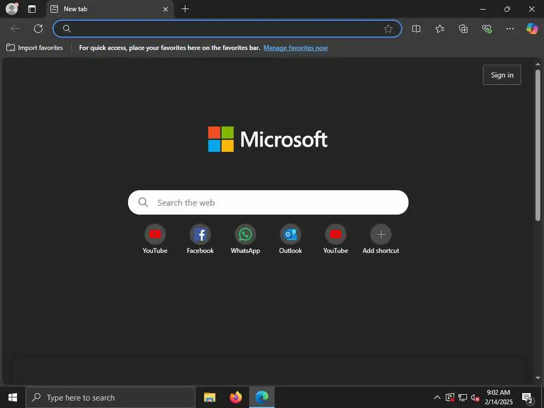Minimize the Edge window
This screenshot has height=408, width=544.
pyautogui.click(x=482, y=9)
